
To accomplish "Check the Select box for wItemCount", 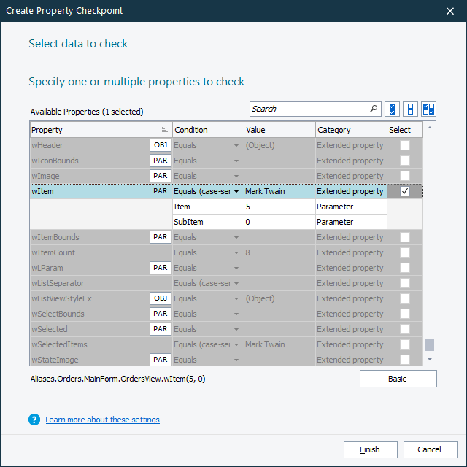I will tap(405, 252).
